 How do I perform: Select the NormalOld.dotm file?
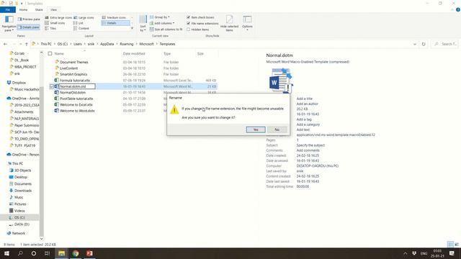tap(73, 93)
